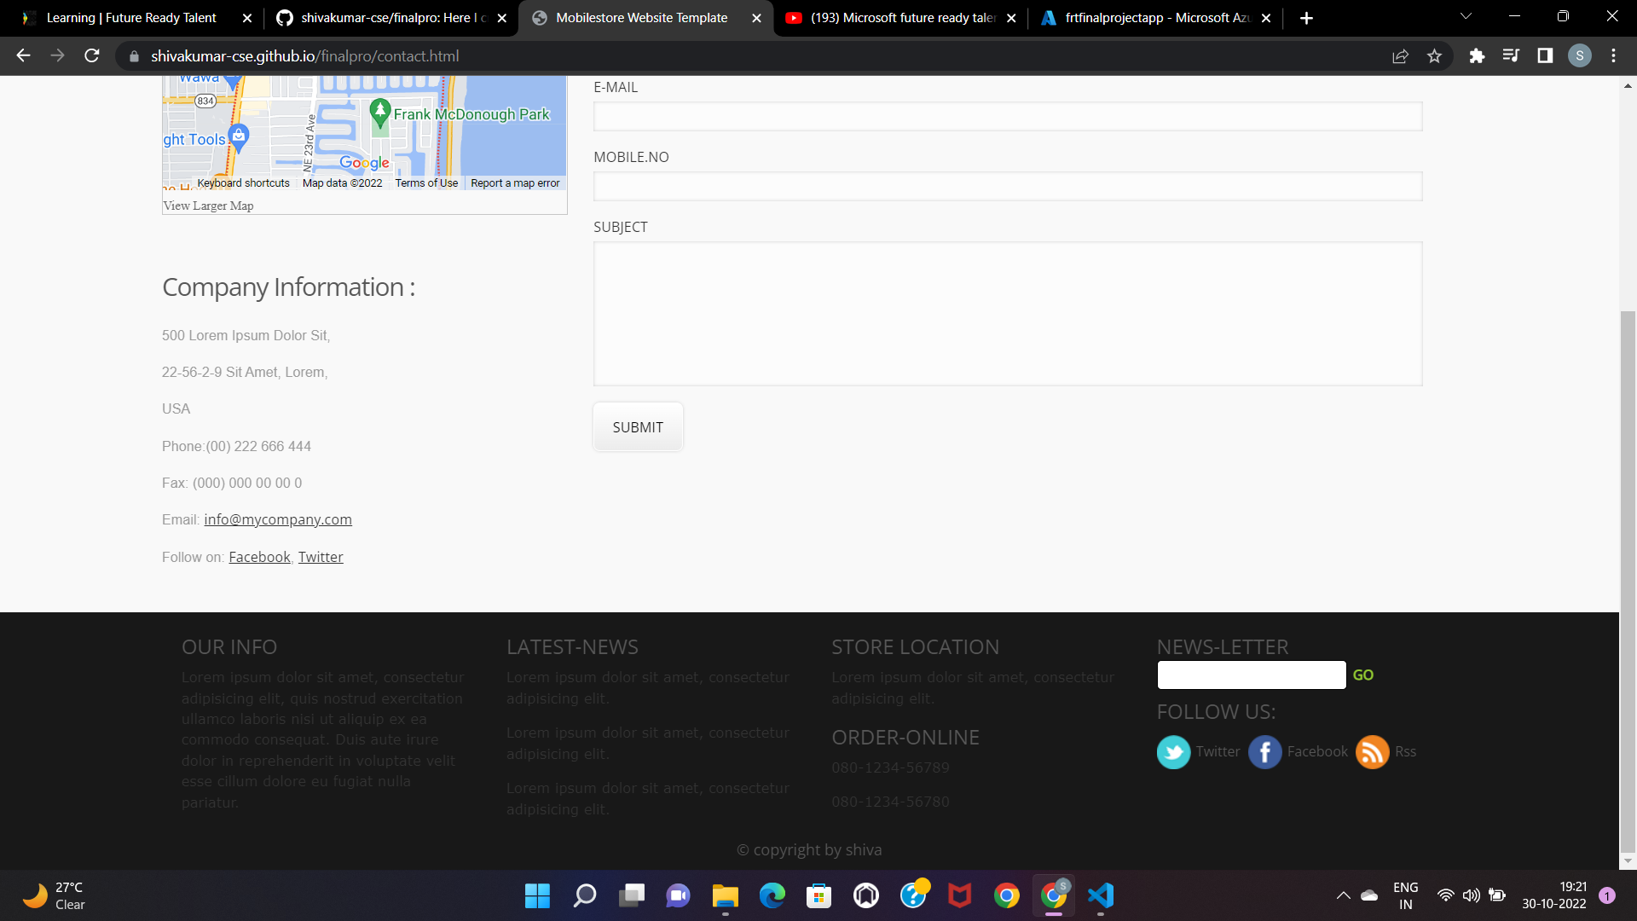Screen dimensions: 1637x921
Task: Launch Visual Studio Code from the taskbar
Action: point(1101,895)
